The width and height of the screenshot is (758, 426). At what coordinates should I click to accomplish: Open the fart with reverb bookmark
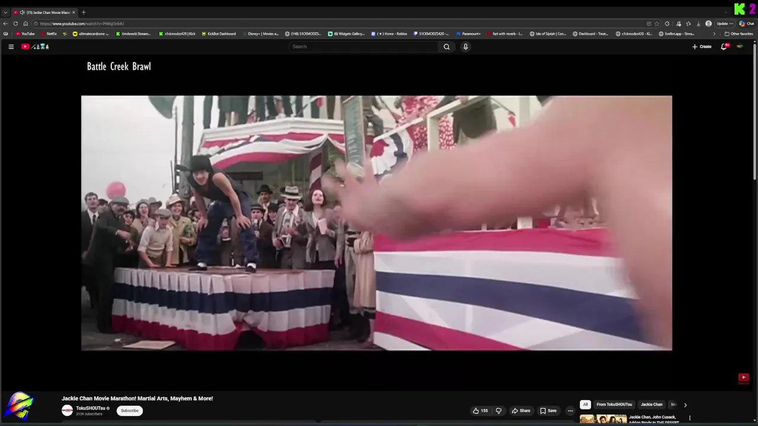505,34
